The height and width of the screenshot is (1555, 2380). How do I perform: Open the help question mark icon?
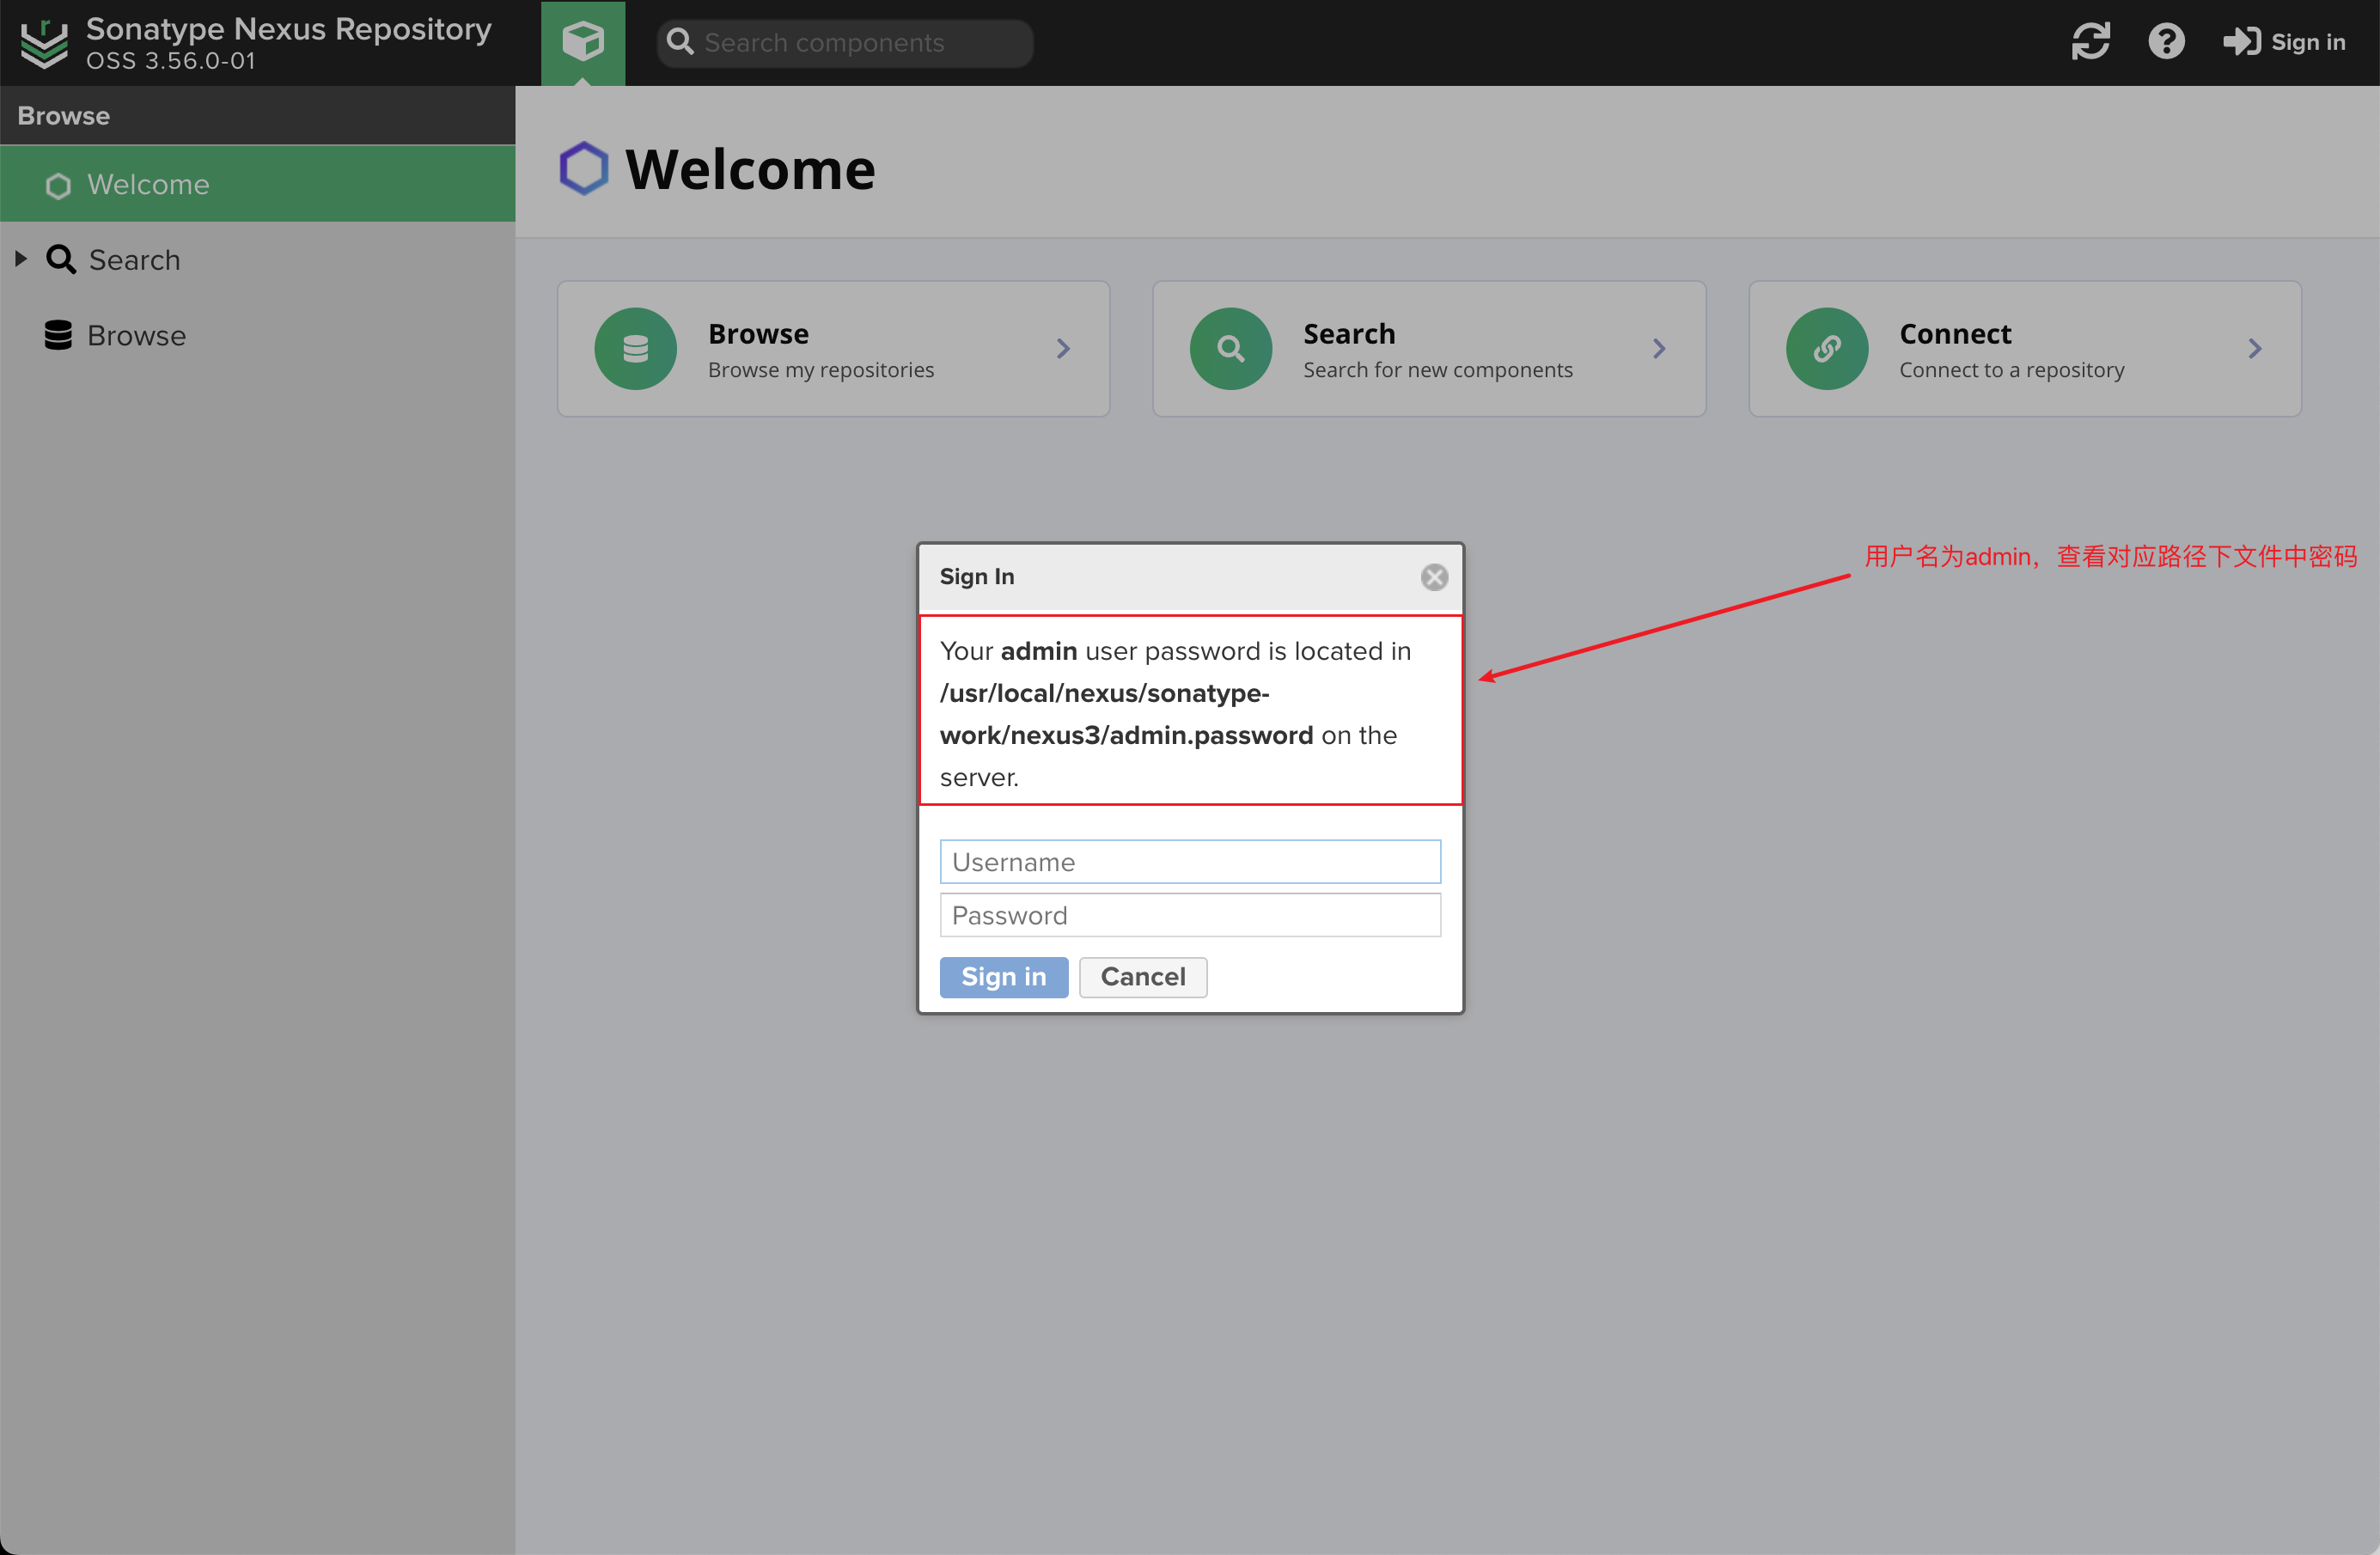(2166, 42)
